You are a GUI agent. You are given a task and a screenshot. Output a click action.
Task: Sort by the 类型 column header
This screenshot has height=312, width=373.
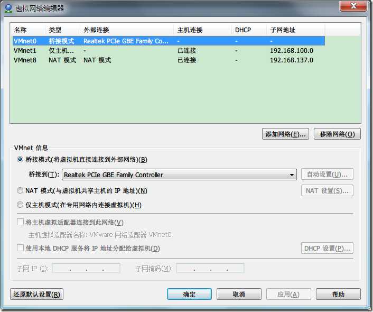click(x=62, y=30)
